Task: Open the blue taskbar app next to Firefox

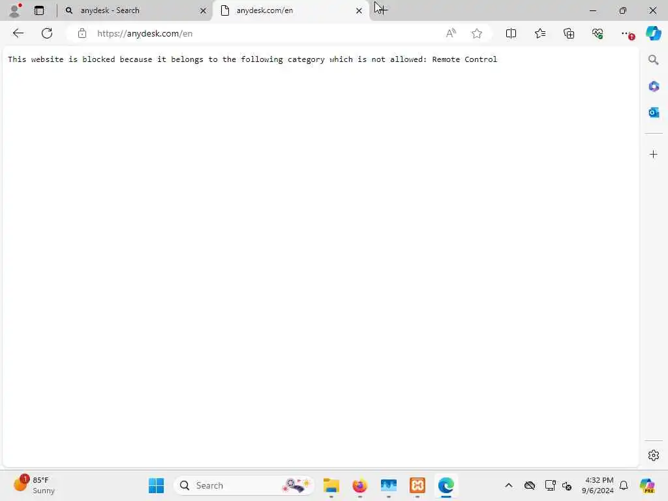Action: click(x=389, y=485)
